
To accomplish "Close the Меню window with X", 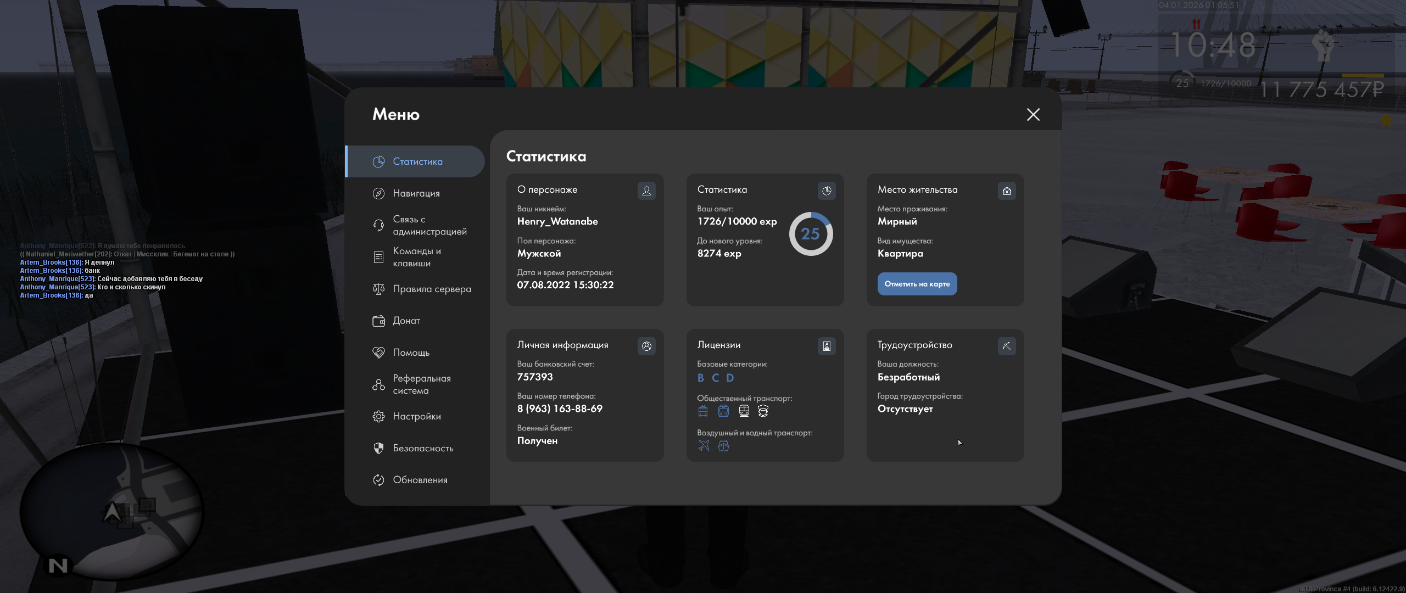I will (1033, 114).
